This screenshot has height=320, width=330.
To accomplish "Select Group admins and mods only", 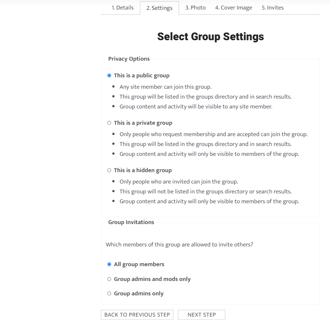I will [109, 279].
